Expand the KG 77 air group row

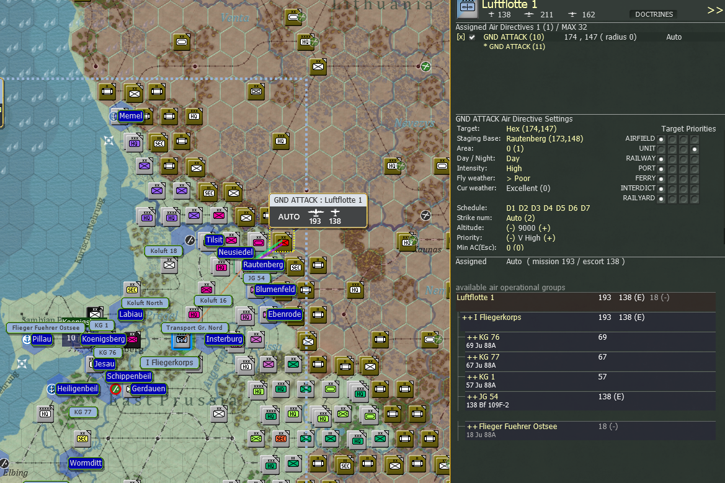click(x=472, y=357)
